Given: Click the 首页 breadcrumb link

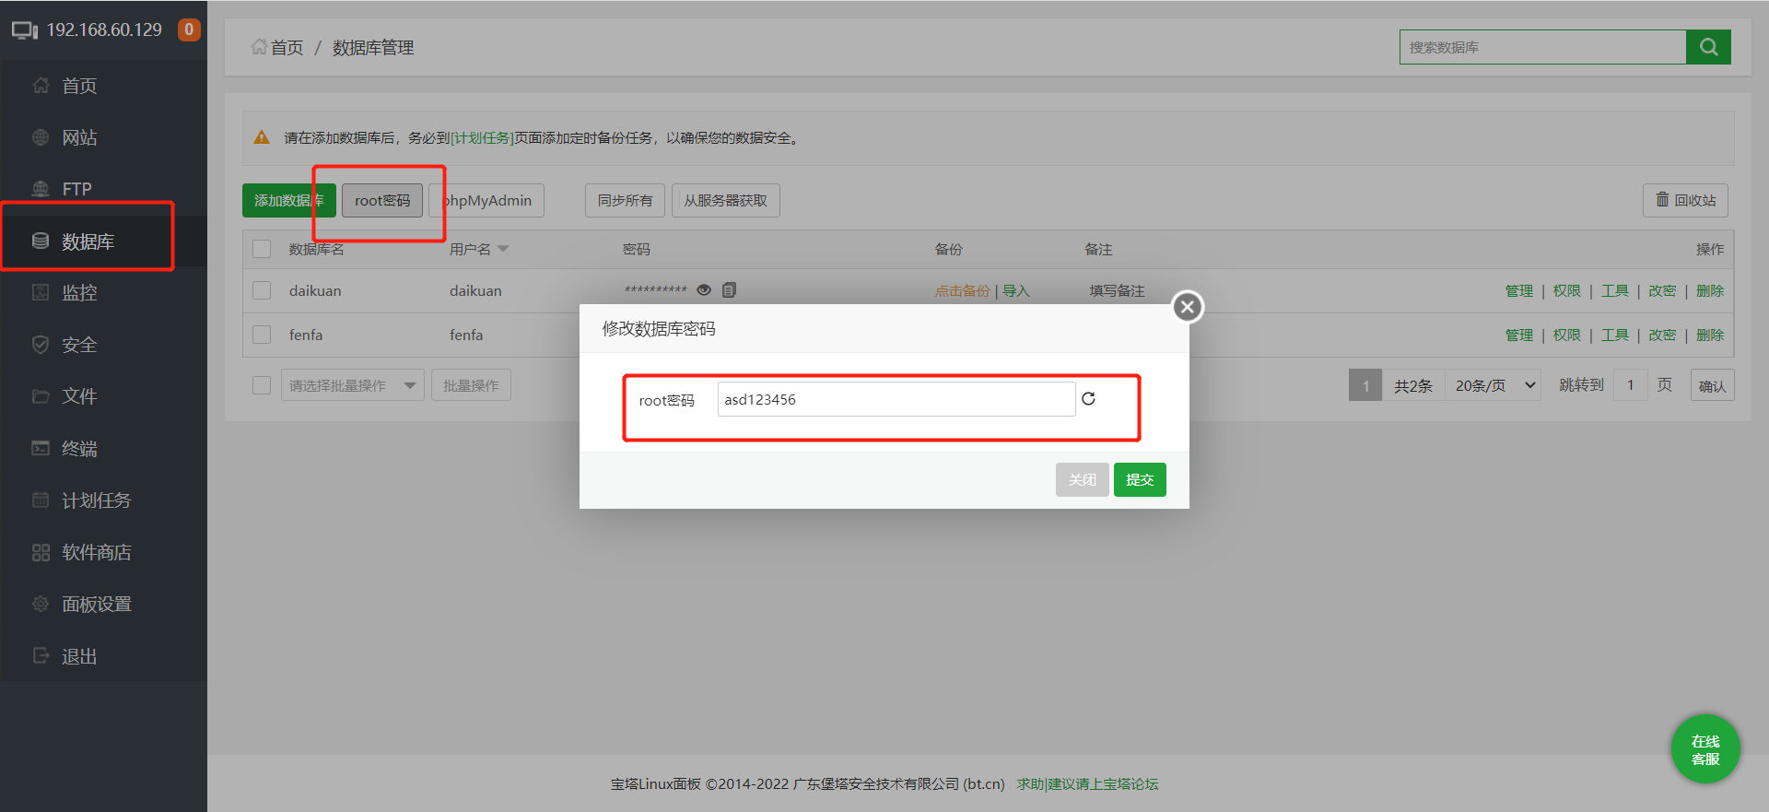Looking at the screenshot, I should pos(287,47).
